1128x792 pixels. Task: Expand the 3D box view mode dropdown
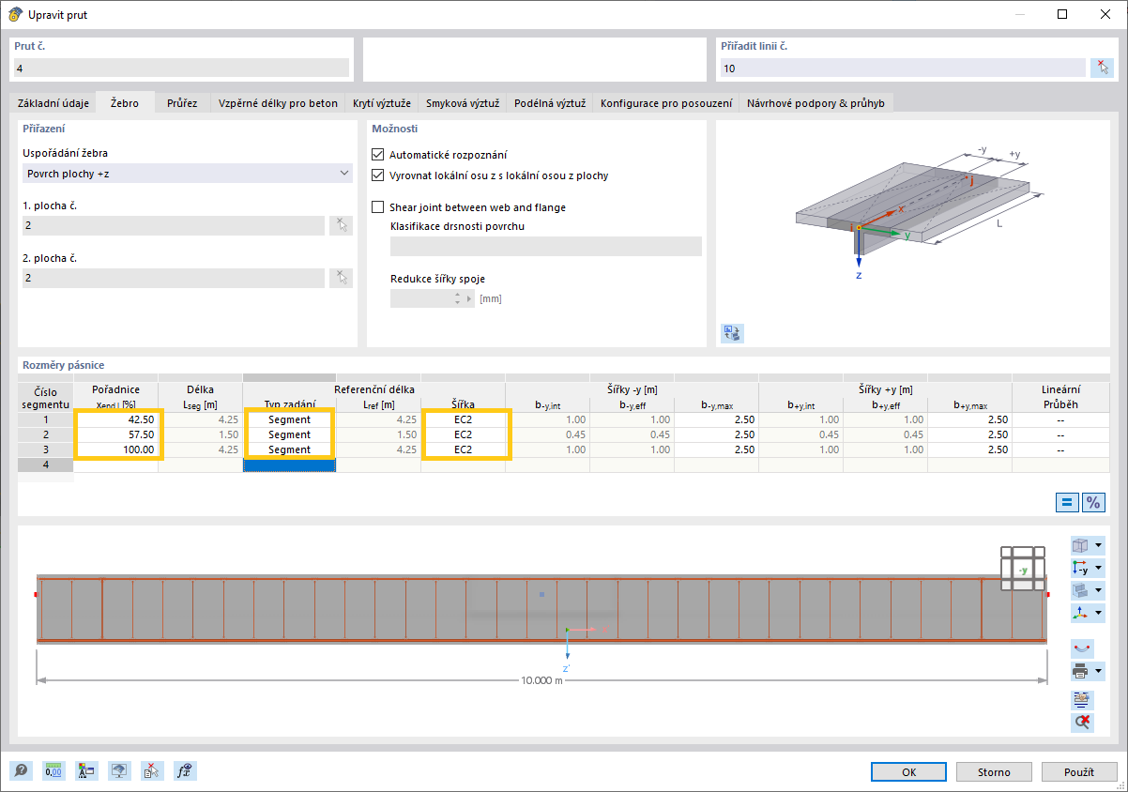1099,545
